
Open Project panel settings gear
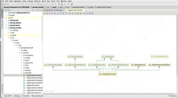38,10
